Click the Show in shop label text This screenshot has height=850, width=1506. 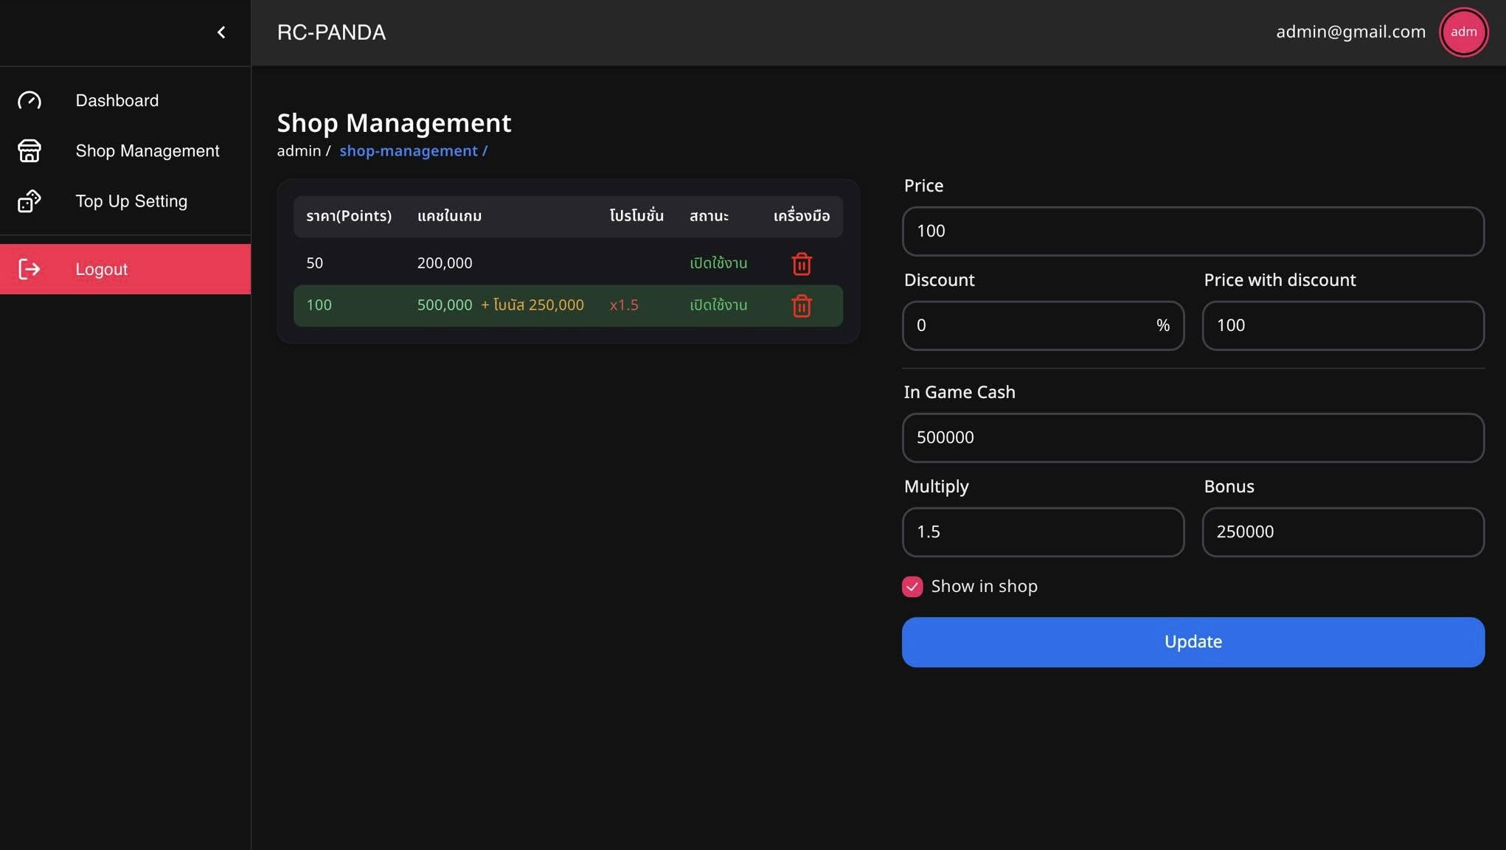(984, 587)
